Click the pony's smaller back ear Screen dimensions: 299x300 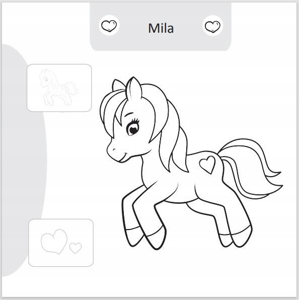pos(117,85)
